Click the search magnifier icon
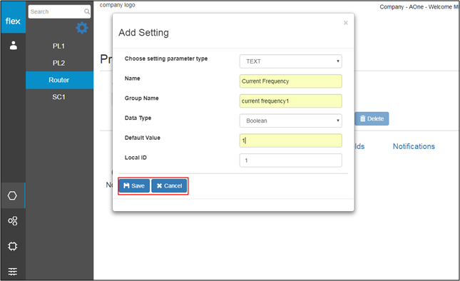The width and height of the screenshot is (460, 281). pos(87,11)
